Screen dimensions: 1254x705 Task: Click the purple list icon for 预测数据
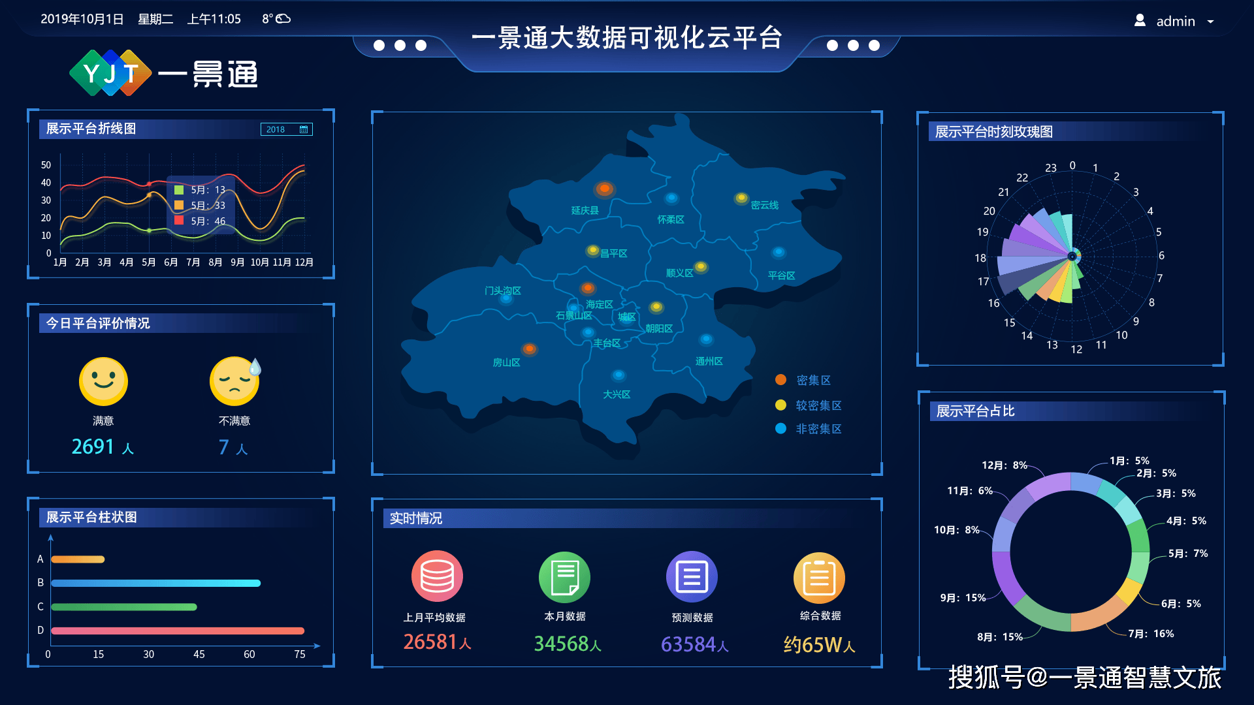[x=692, y=577]
